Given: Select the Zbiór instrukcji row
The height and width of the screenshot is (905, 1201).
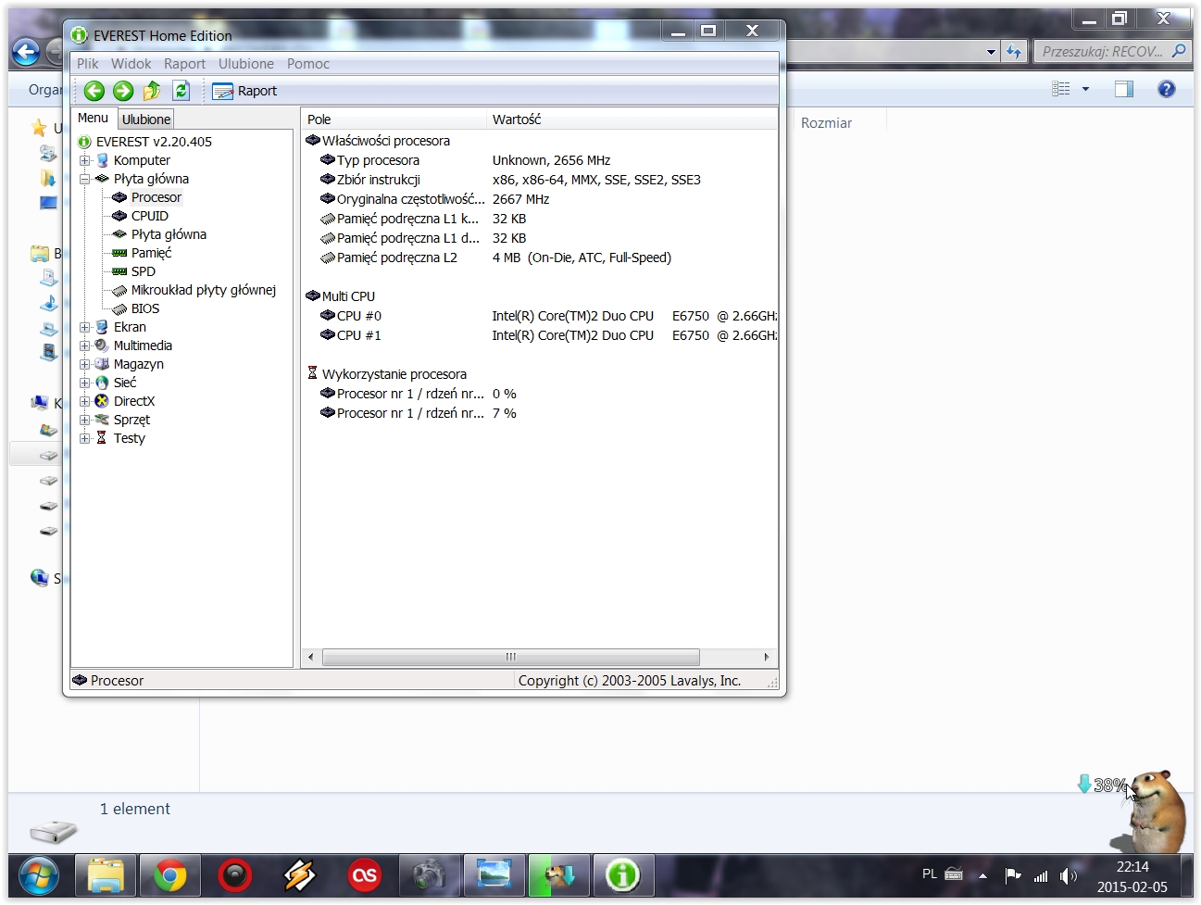Looking at the screenshot, I should (x=540, y=180).
